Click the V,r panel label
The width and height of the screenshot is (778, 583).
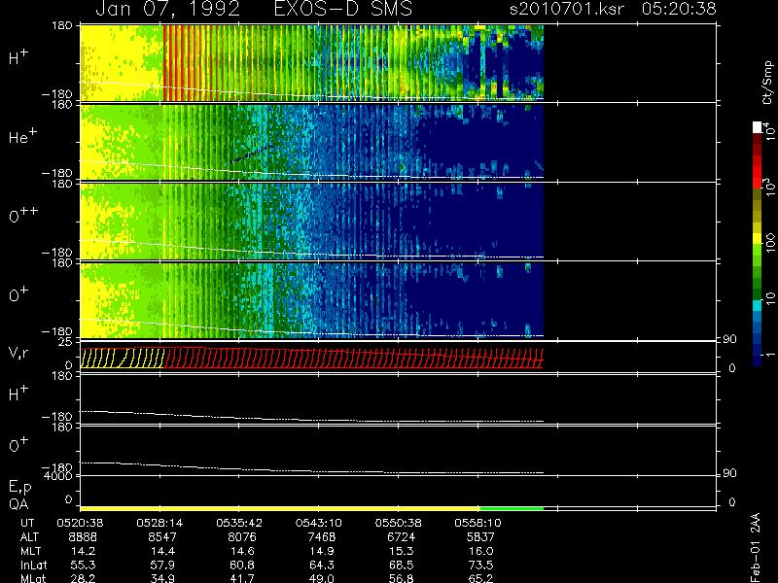click(18, 353)
